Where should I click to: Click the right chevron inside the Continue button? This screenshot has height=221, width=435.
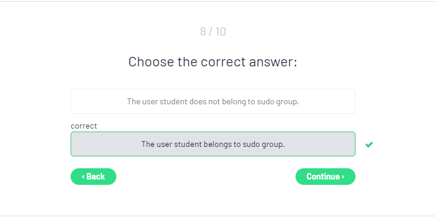point(343,177)
